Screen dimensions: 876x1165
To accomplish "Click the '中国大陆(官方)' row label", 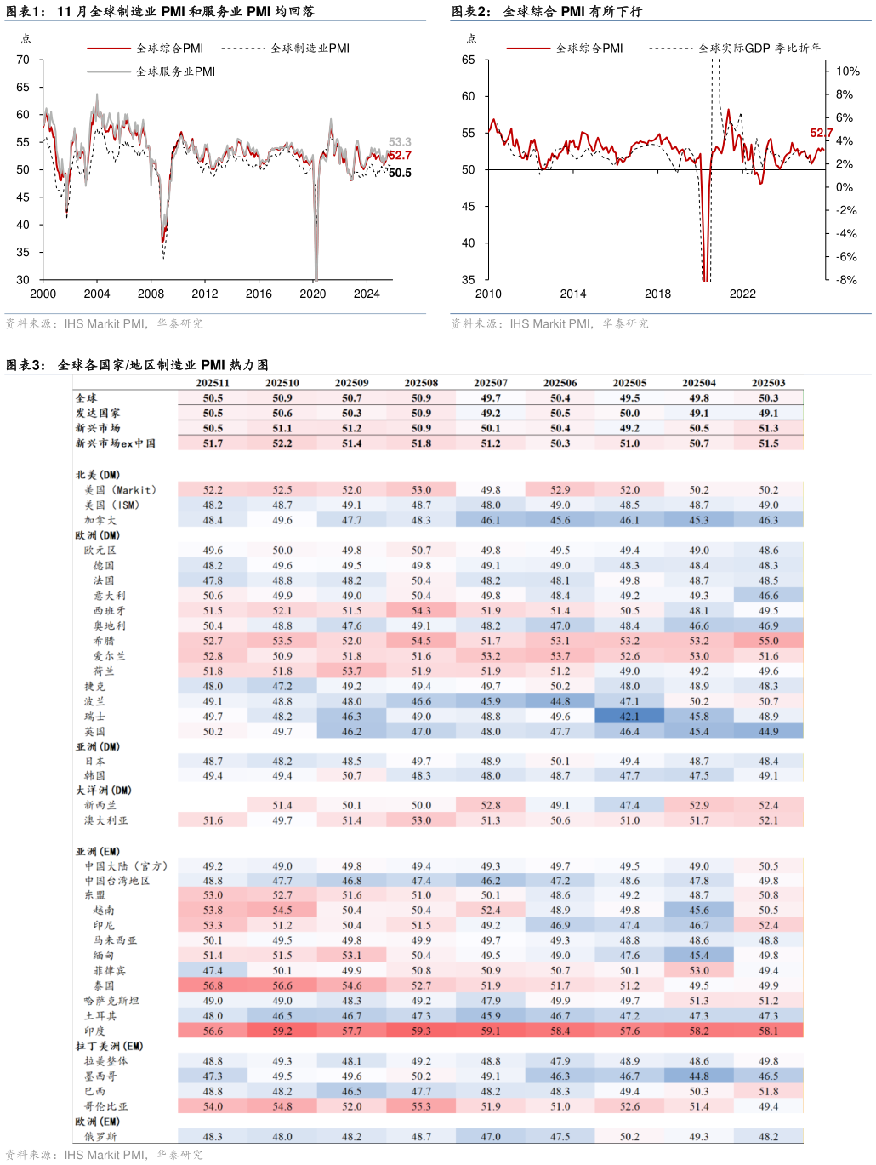I will pos(126,866).
